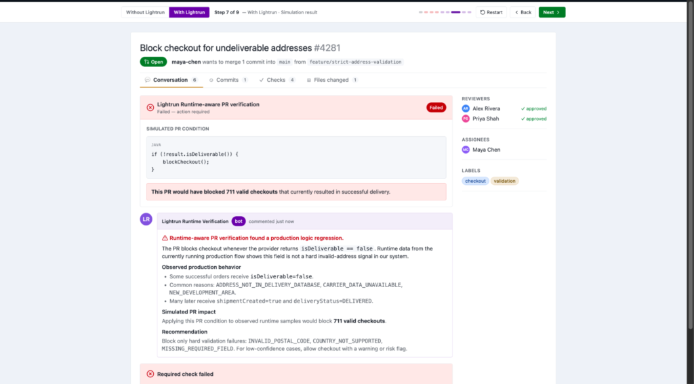Select the validation label
This screenshot has height=384, width=694.
504,181
